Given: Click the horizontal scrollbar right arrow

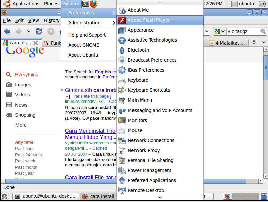Looking at the screenshot, I should (261, 181).
